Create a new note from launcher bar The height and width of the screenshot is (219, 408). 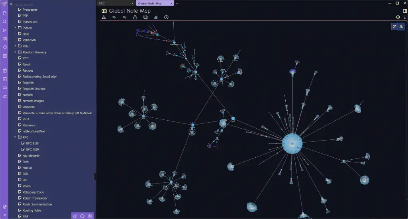point(5,13)
